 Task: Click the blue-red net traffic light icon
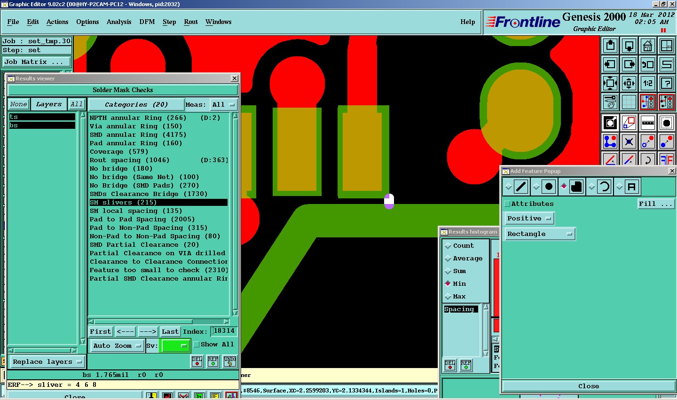[648, 102]
